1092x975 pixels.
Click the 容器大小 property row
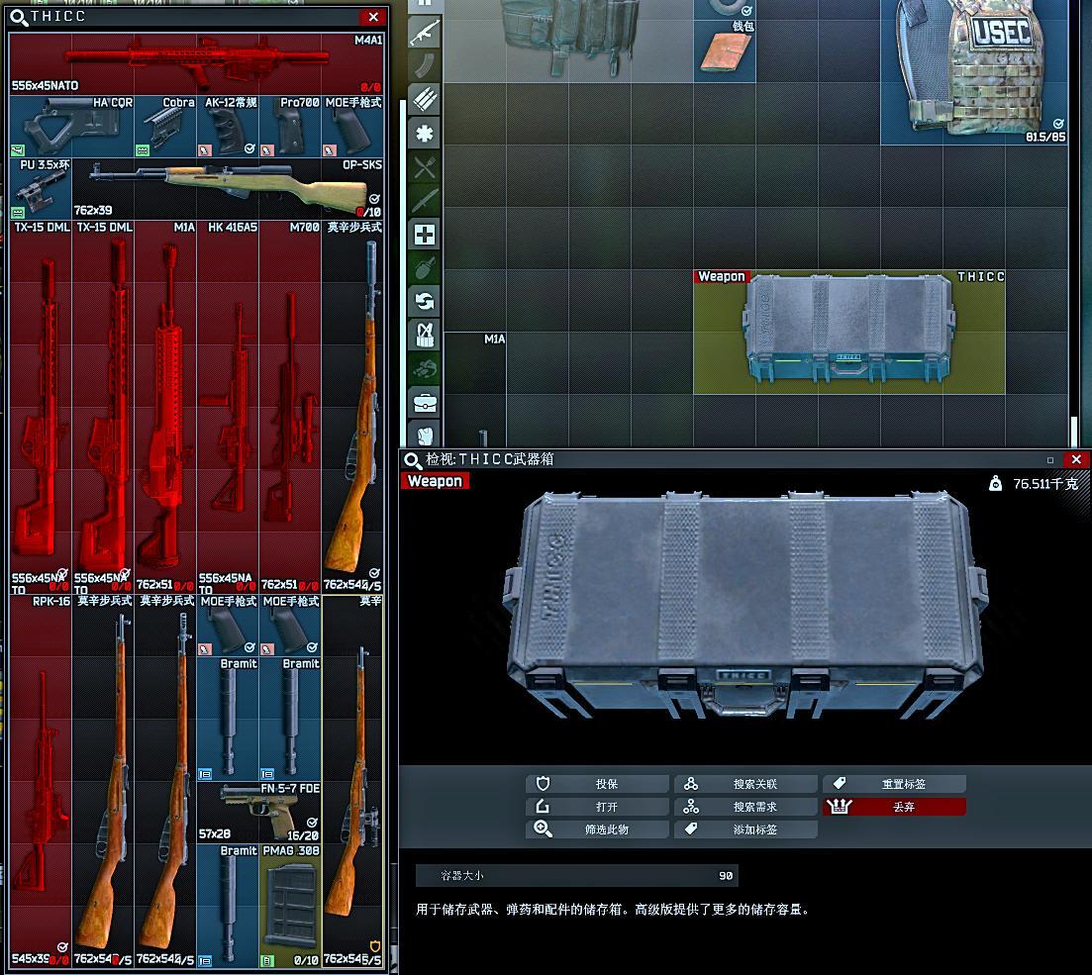click(x=576, y=875)
